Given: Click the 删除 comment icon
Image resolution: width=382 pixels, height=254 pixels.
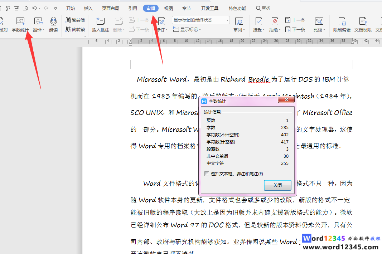Looking at the screenshot, I should [119, 21].
